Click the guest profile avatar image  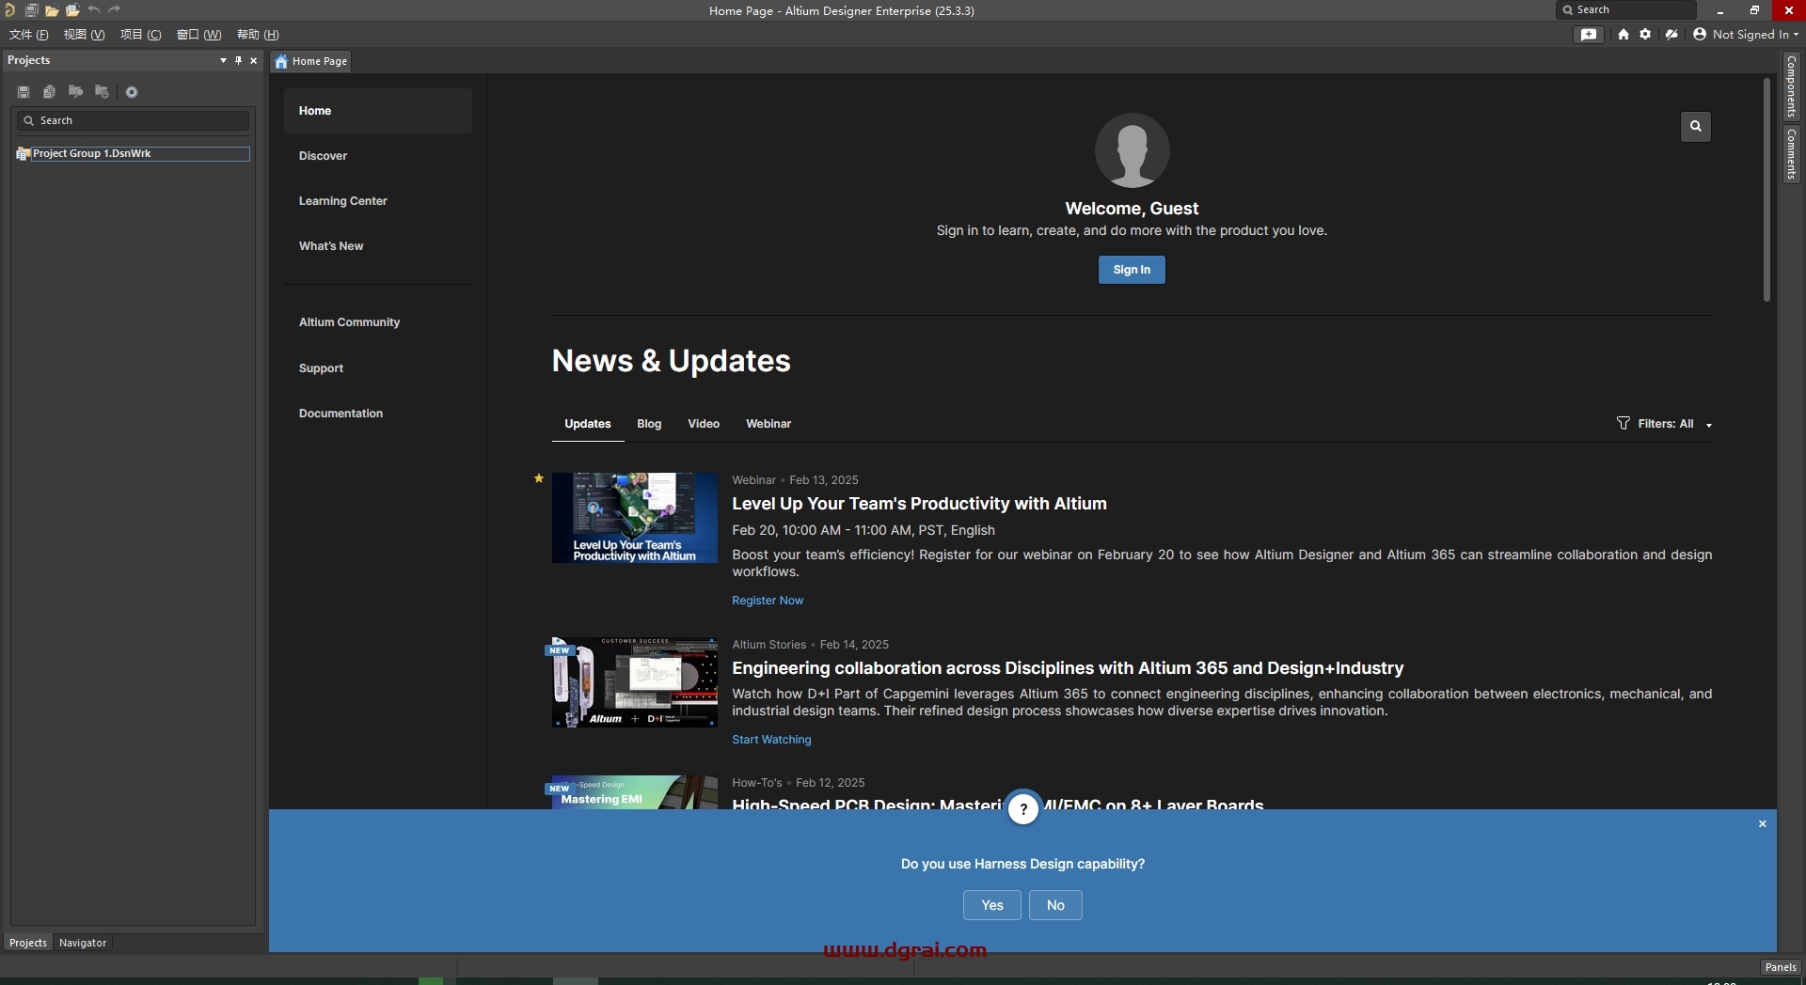pos(1132,150)
